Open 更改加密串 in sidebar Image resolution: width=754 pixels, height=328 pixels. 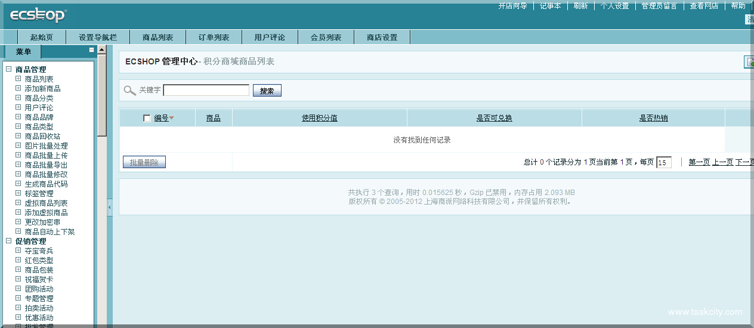click(42, 222)
